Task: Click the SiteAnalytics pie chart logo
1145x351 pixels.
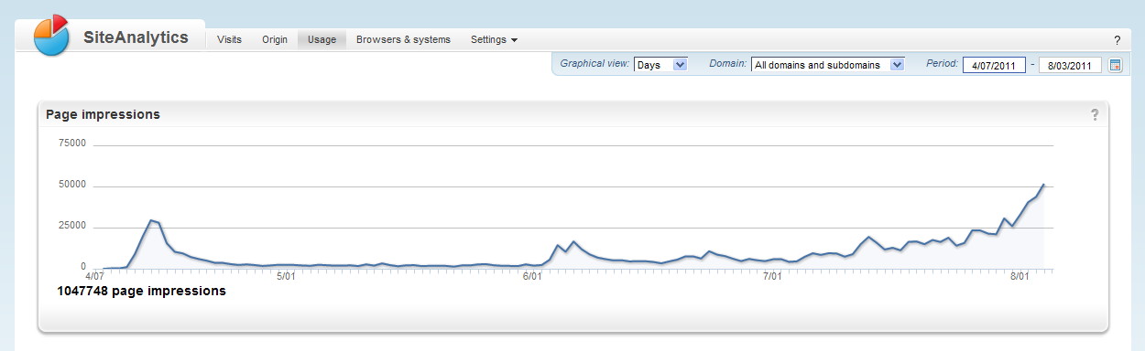Action: (51, 35)
